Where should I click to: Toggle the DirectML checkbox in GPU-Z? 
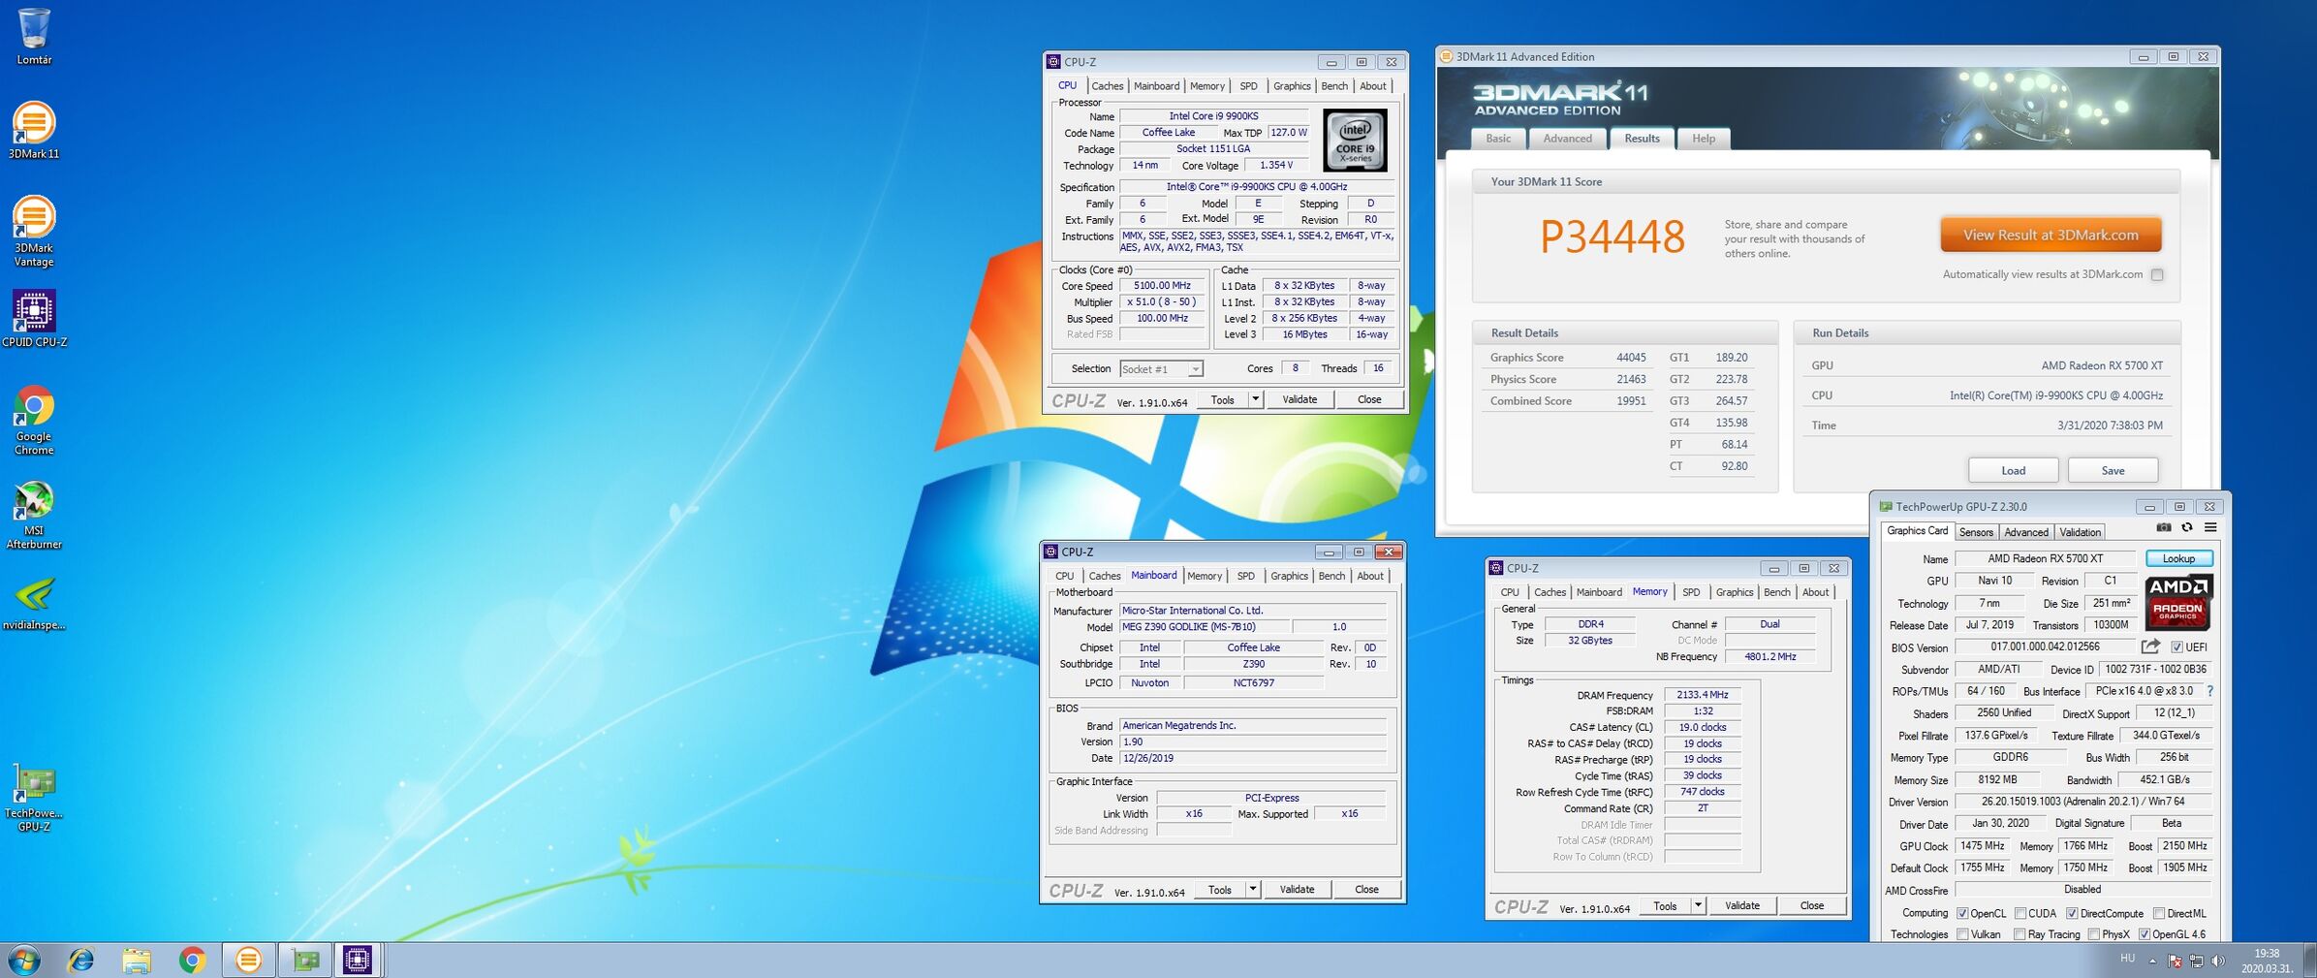(2159, 913)
